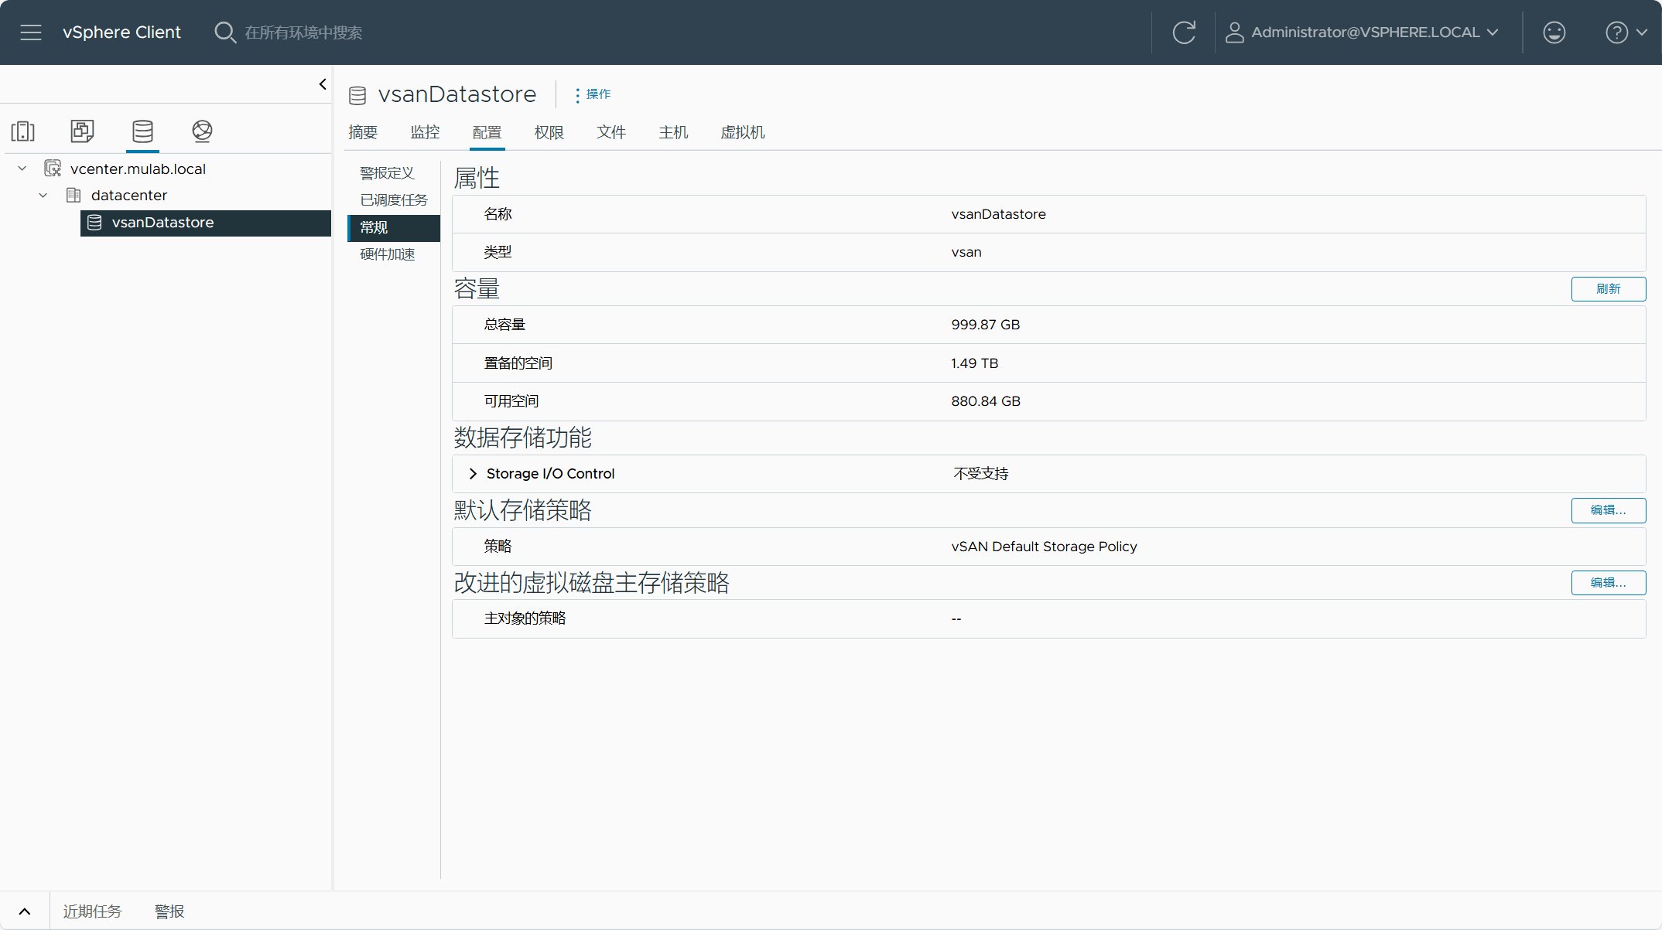Screen dimensions: 1662x930
Task: Switch to VMs and Templates inventory view
Action: [83, 131]
